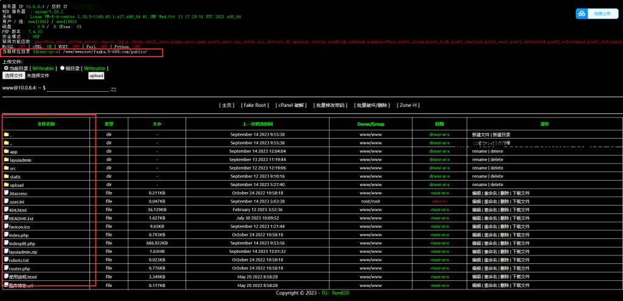This screenshot has width=623, height=301.
Task: Click the upload button
Action: coord(96,75)
